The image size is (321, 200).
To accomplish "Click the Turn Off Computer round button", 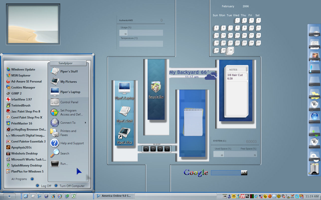I will point(56,185).
